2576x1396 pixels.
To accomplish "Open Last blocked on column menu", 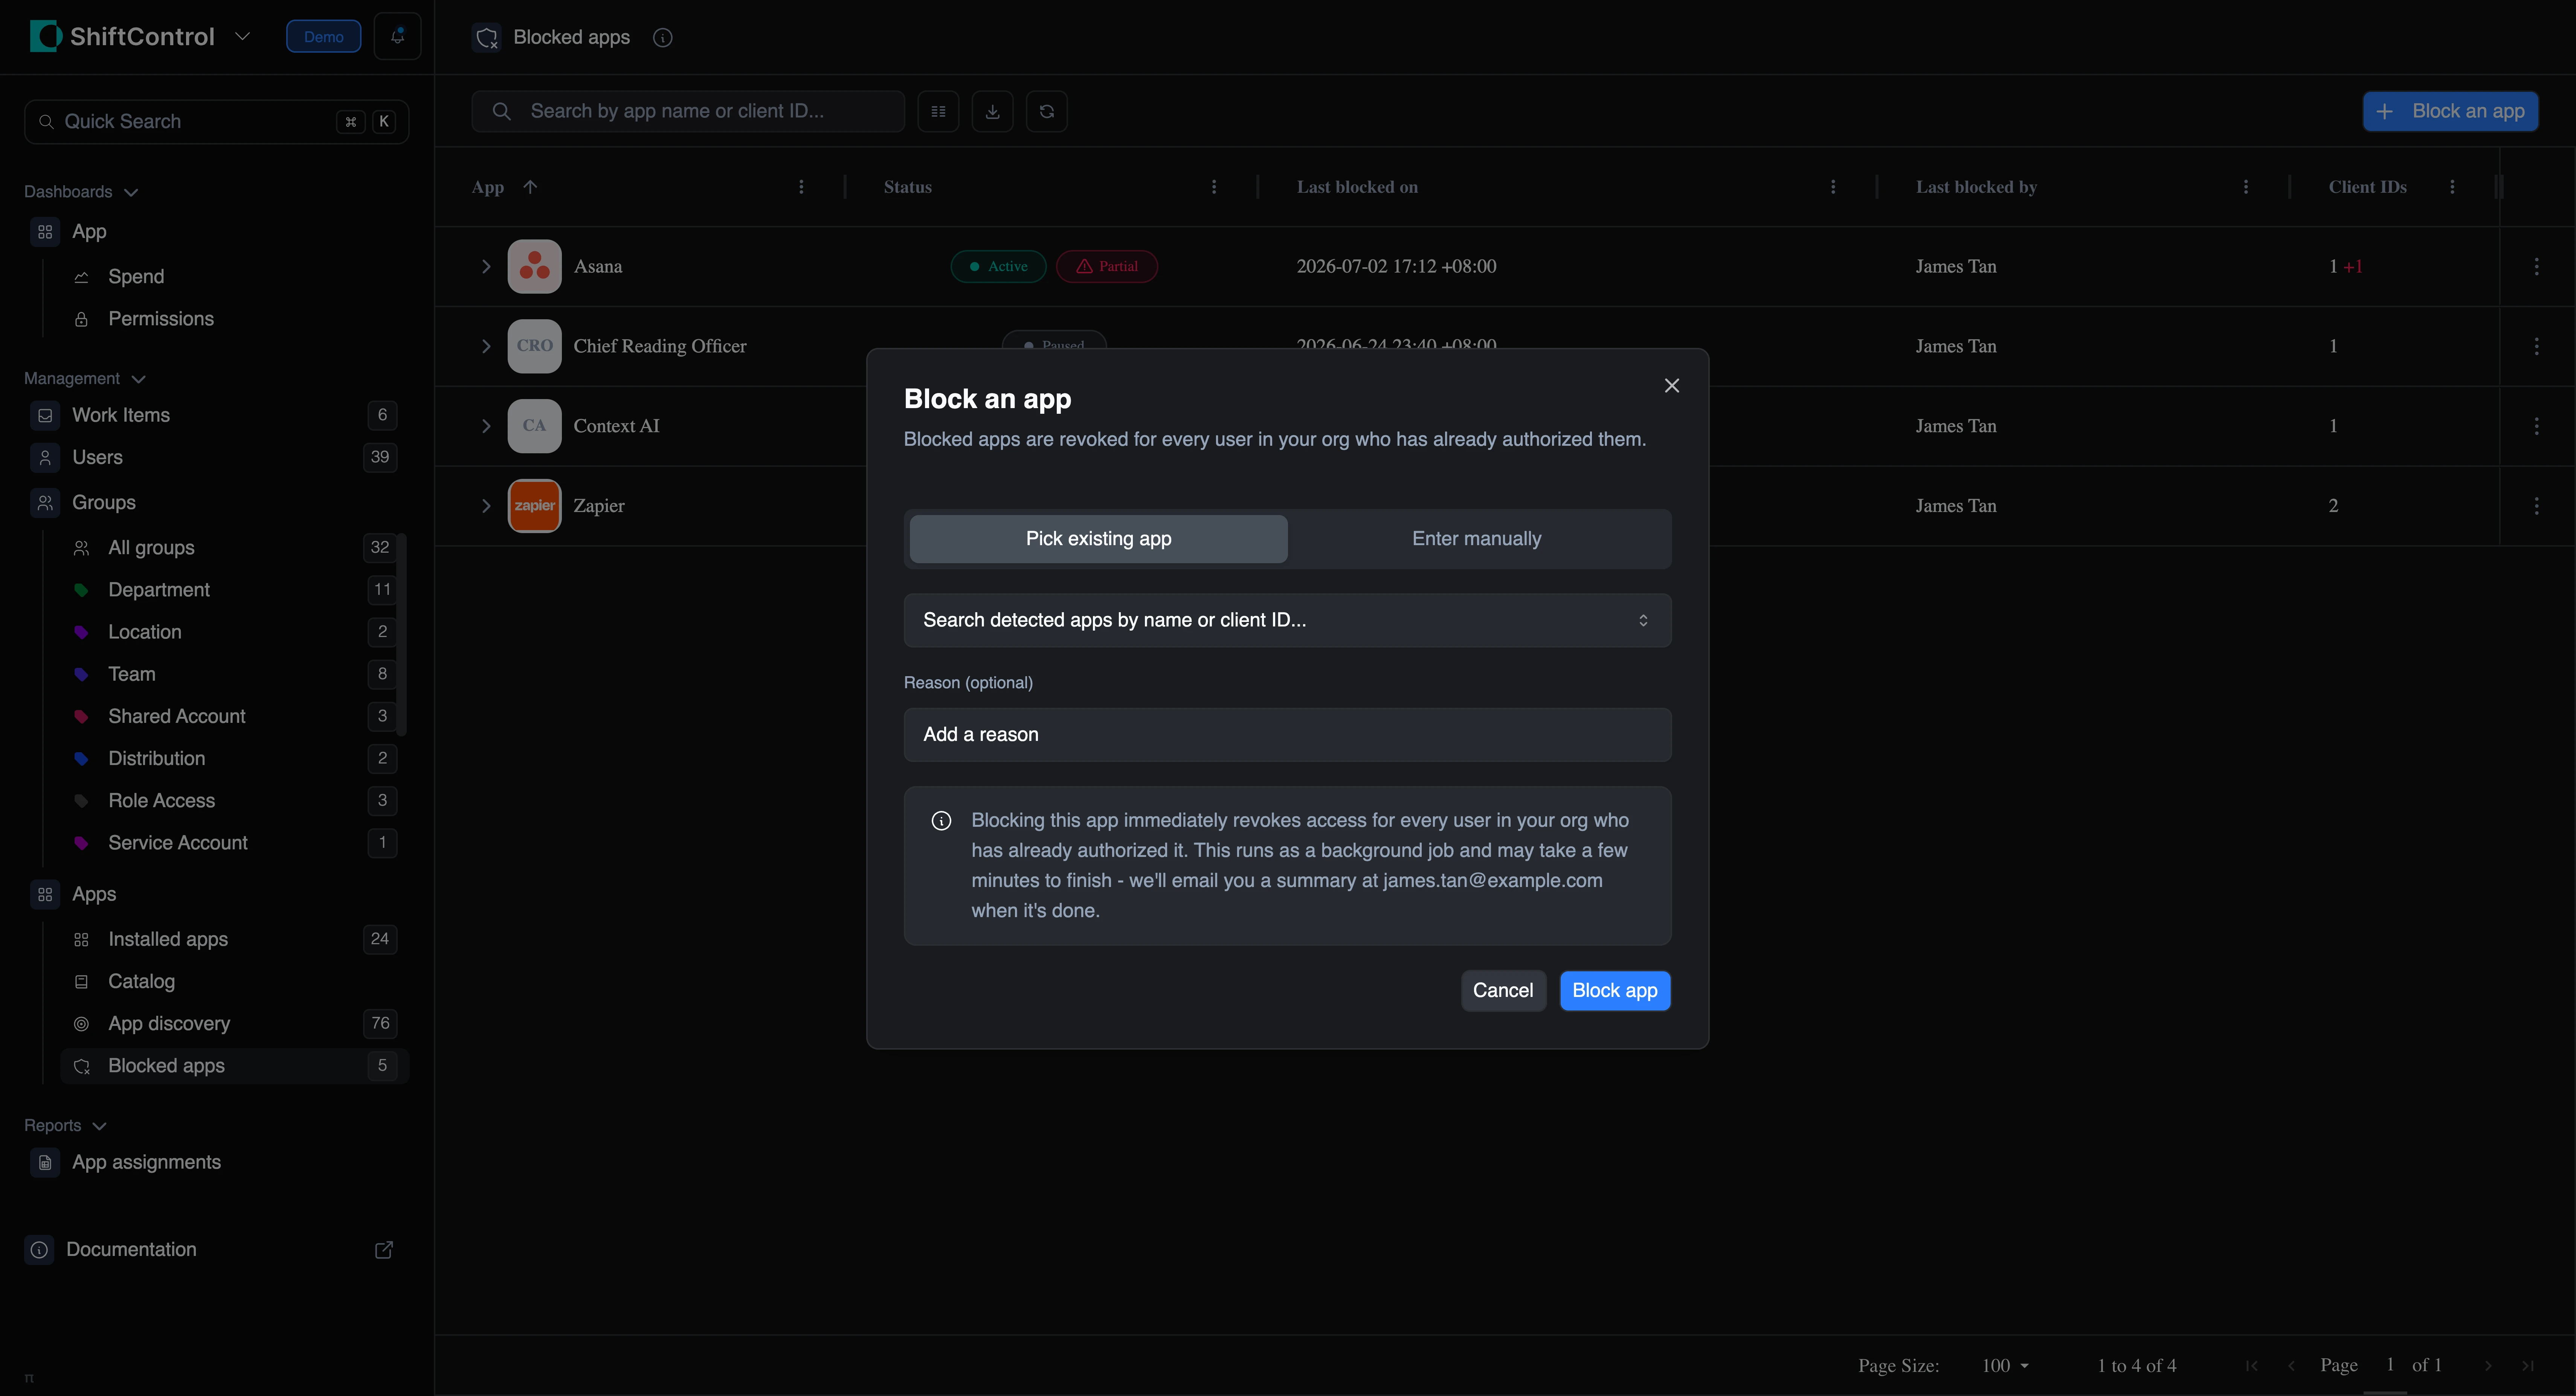I will coord(1833,187).
